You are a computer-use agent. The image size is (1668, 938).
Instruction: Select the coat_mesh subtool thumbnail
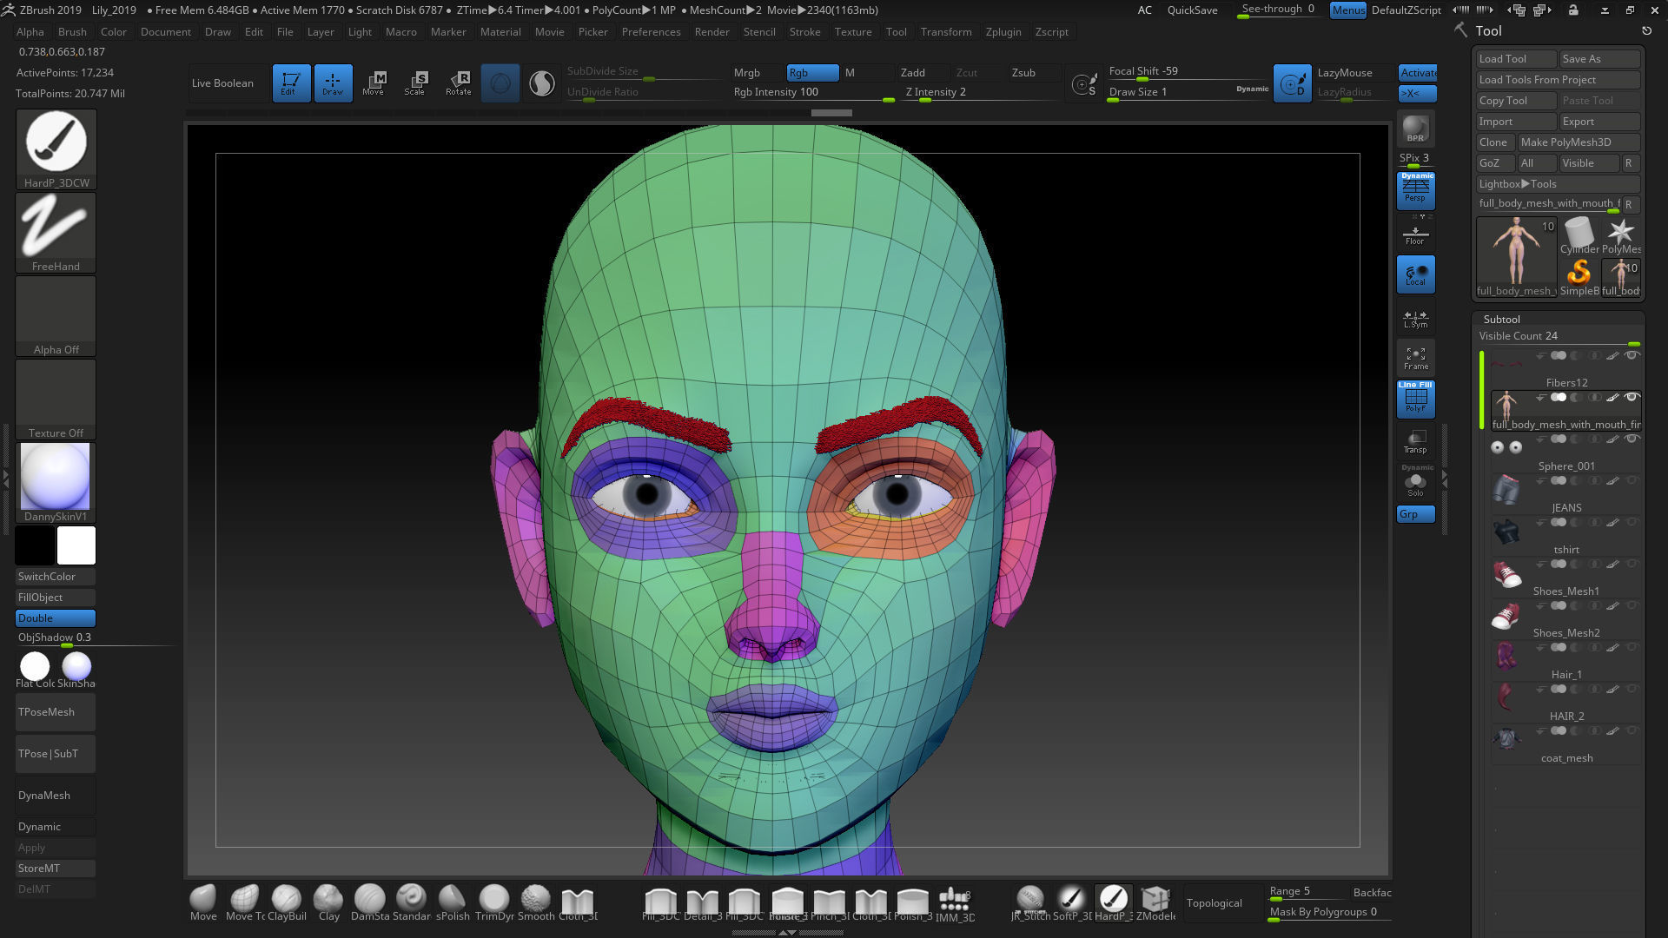1506,740
